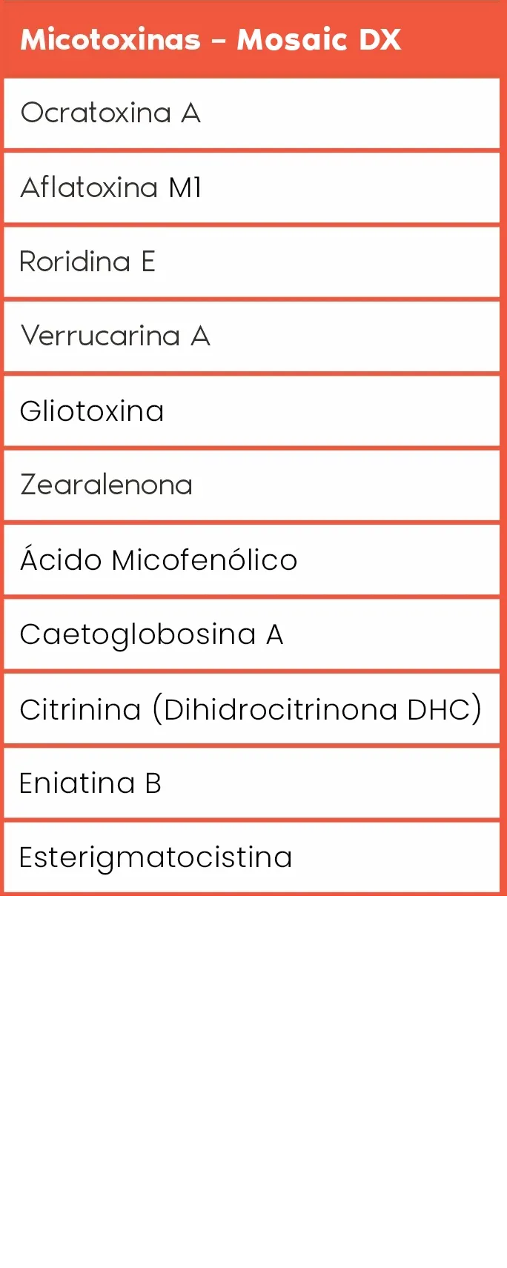
Task: Click the Mosaic DX text in the header
Action: coord(319,40)
